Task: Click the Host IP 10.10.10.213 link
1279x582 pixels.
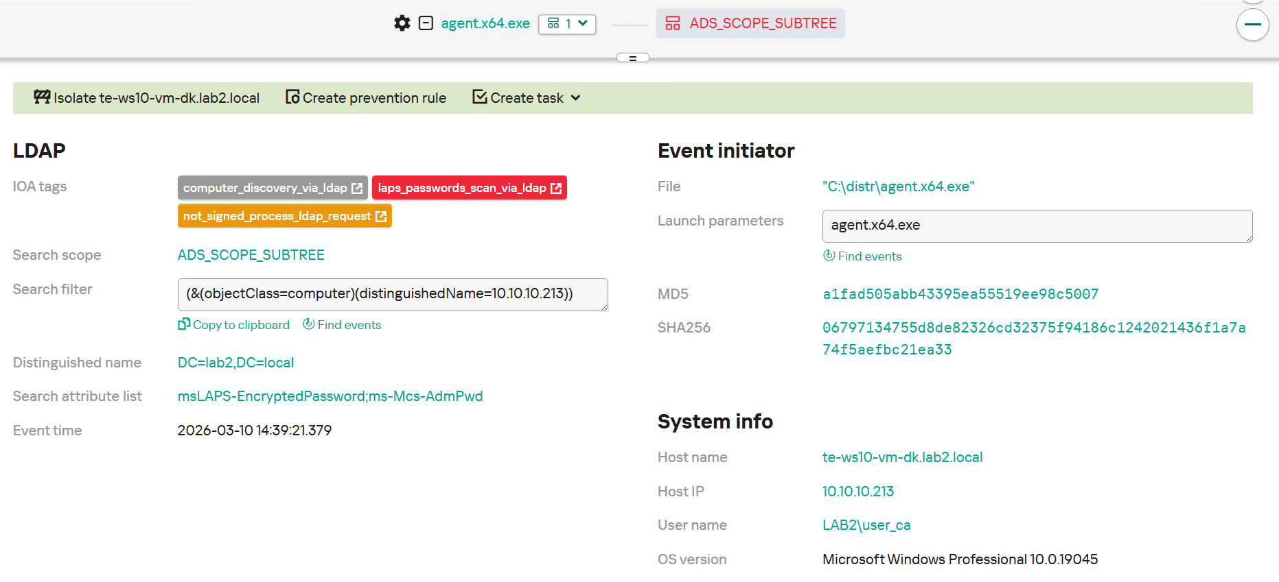Action: pyautogui.click(x=857, y=492)
